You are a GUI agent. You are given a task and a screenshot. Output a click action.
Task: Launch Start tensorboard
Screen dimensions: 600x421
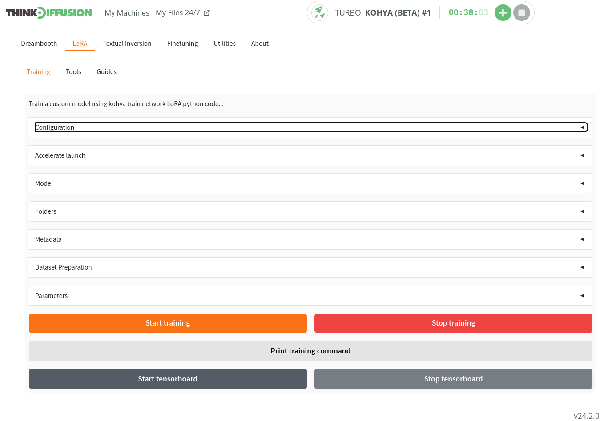pos(168,379)
